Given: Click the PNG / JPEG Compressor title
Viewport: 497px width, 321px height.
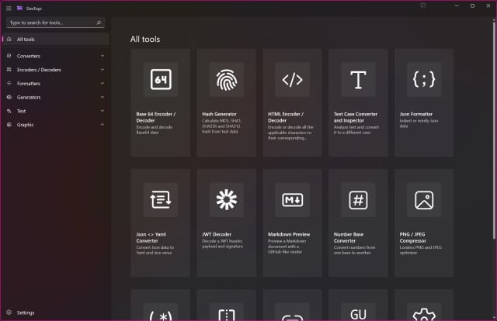Looking at the screenshot, I should coord(412,237).
